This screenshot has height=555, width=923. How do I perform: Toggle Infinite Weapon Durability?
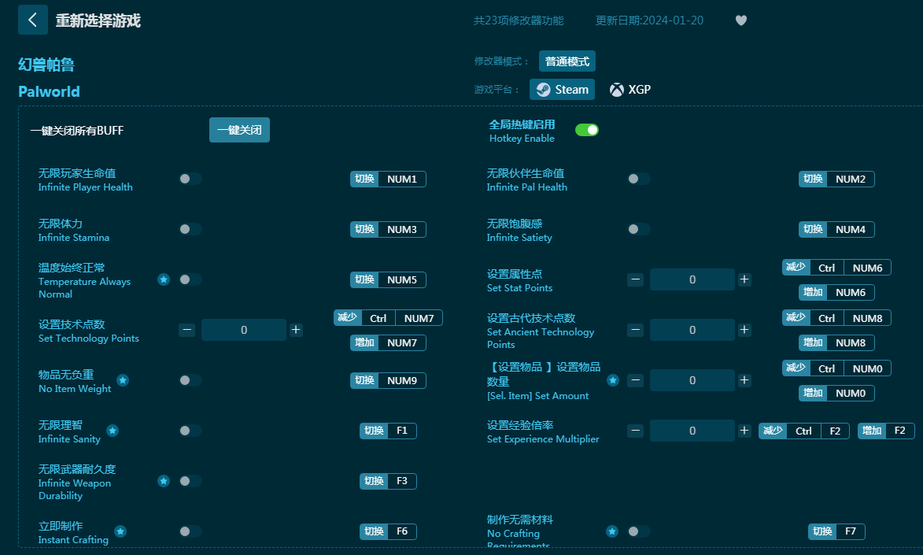click(x=190, y=481)
